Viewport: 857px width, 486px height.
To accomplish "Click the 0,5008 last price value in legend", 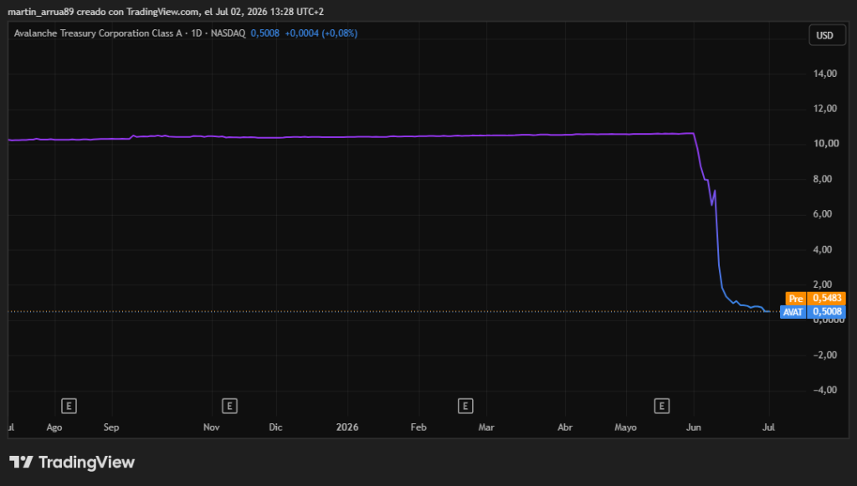I will click(x=265, y=33).
